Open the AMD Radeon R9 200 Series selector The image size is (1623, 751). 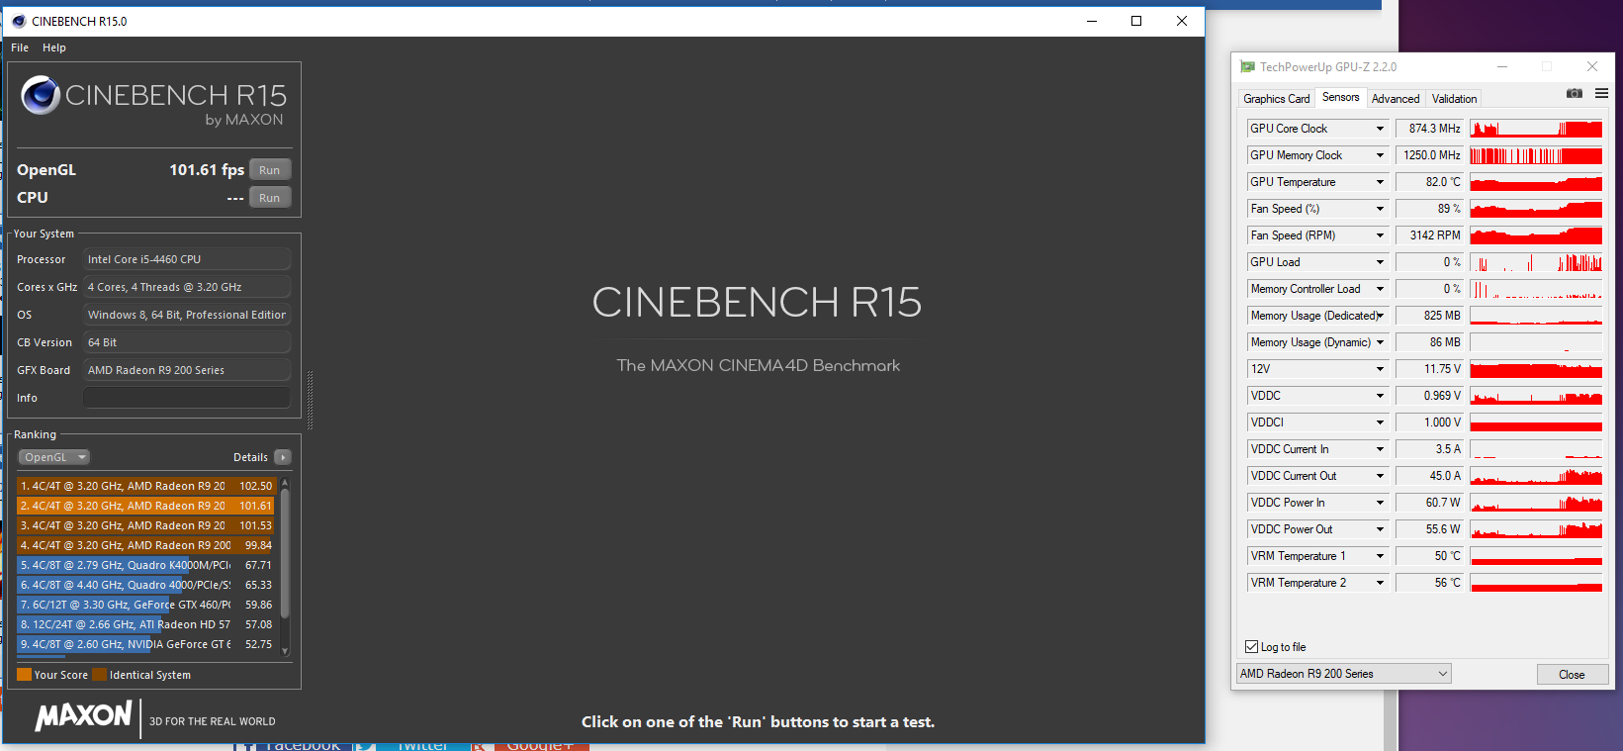click(1343, 674)
